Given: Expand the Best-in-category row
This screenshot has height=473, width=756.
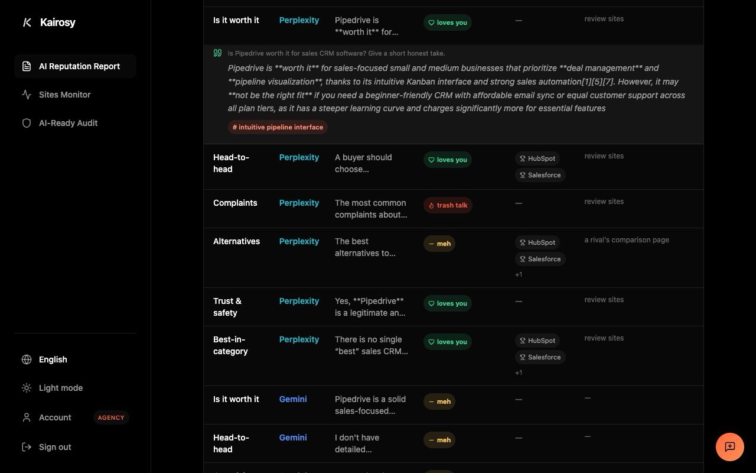Looking at the screenshot, I should 454,356.
